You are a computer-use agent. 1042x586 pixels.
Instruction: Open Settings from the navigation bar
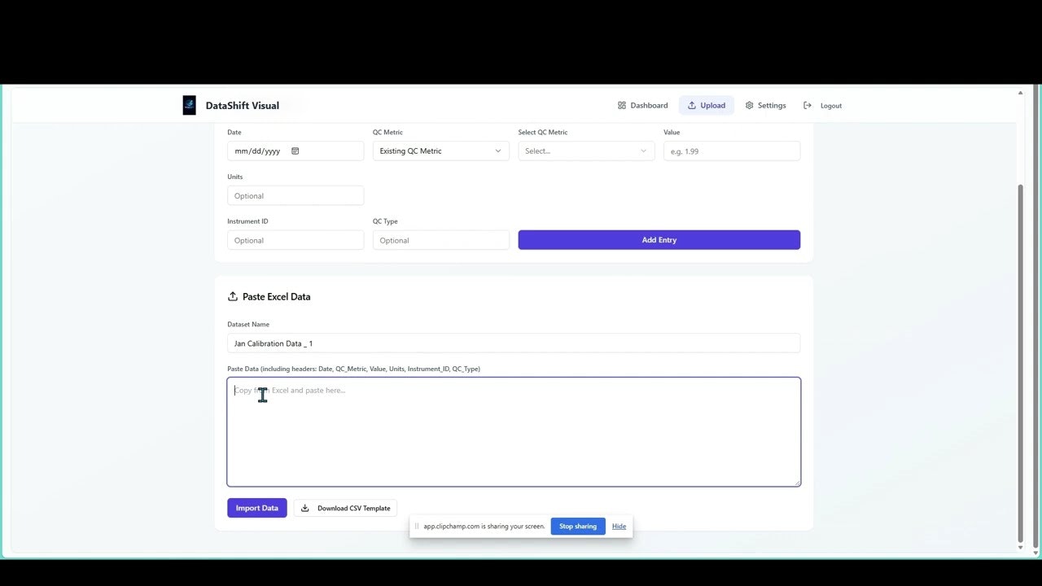click(765, 105)
